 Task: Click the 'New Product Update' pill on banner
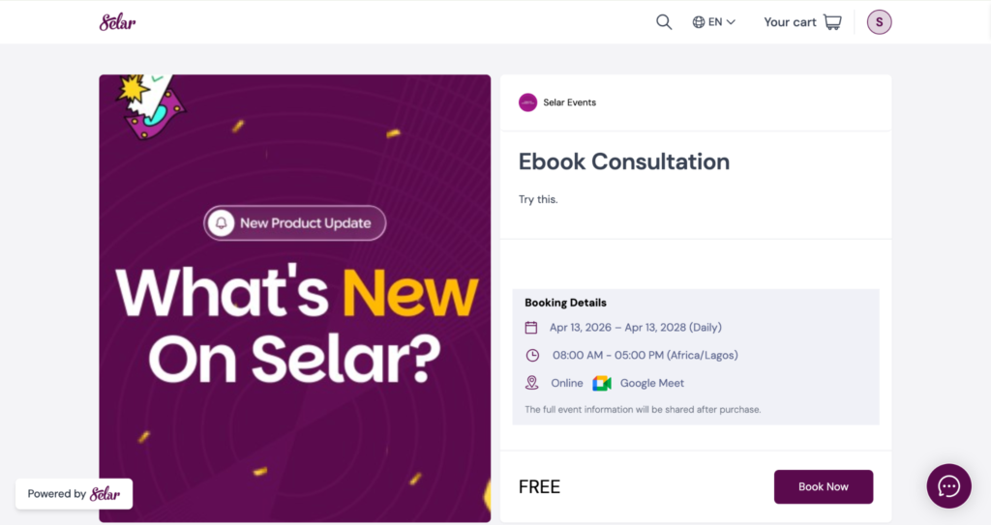(x=294, y=223)
